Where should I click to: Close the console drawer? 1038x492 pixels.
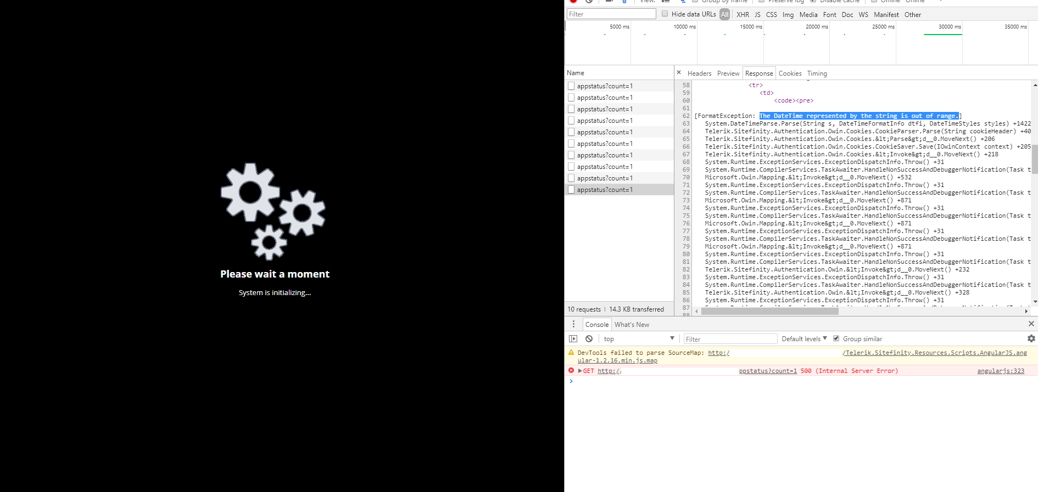pos(1031,324)
